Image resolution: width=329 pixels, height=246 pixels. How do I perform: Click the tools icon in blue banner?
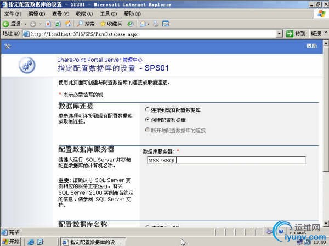[7, 46]
